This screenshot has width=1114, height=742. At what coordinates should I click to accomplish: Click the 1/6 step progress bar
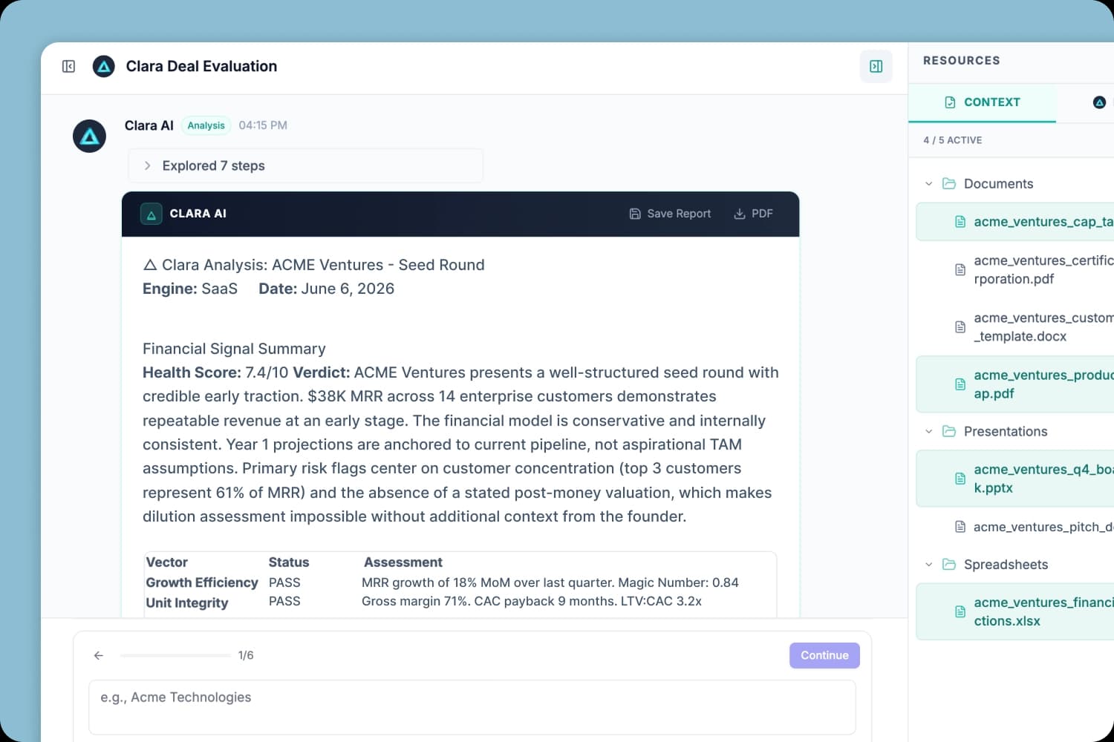(x=175, y=655)
